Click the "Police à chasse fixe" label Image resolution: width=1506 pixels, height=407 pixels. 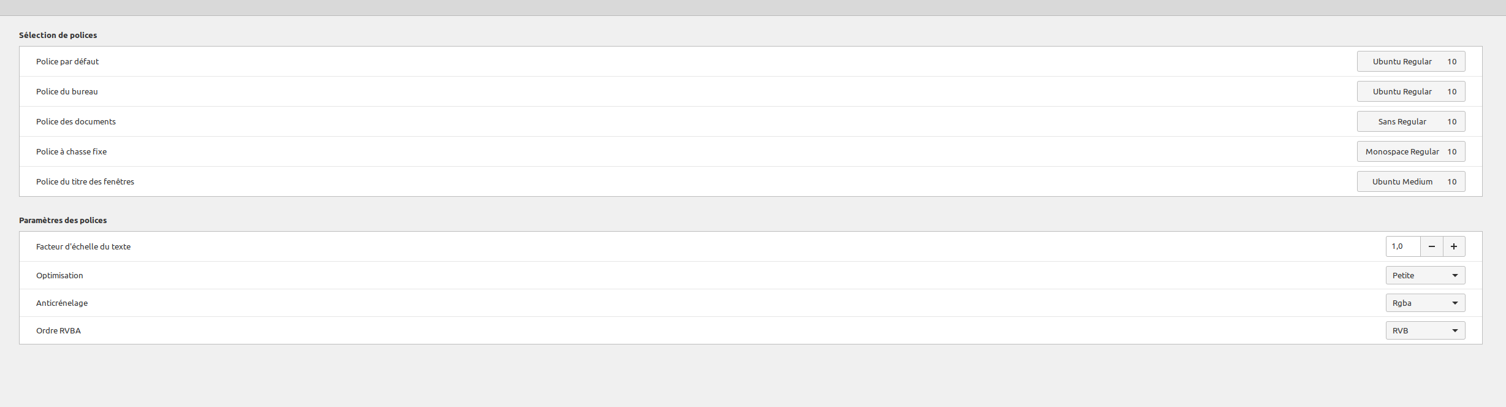(71, 151)
